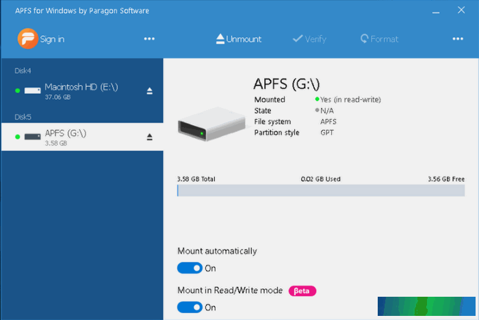479x320 pixels.
Task: Toggle the Mount automatically switch
Action: pyautogui.click(x=190, y=268)
